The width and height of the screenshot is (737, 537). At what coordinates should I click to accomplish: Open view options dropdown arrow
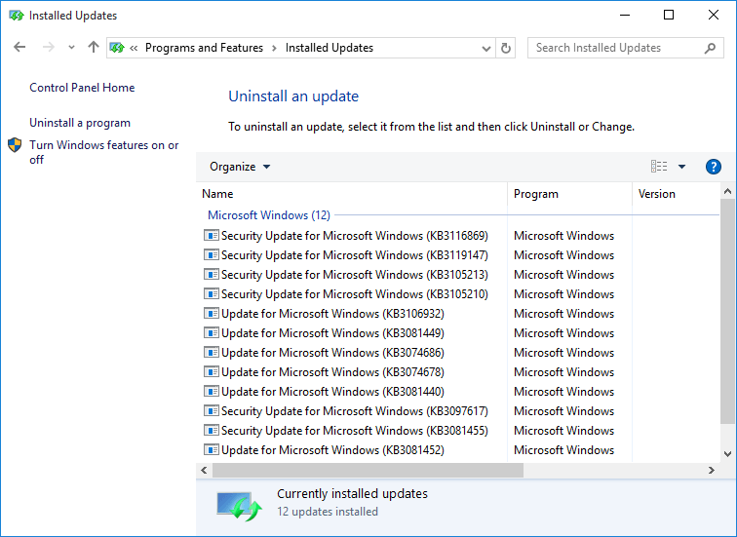pyautogui.click(x=681, y=167)
